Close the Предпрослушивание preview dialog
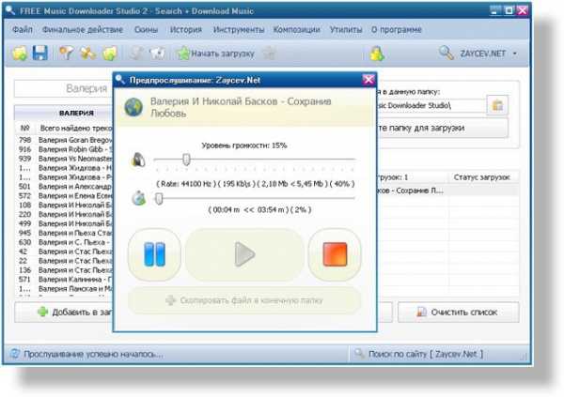Image resolution: width=564 pixels, height=397 pixels. point(368,80)
